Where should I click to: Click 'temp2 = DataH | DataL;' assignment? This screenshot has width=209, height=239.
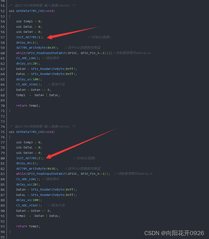[38, 216]
